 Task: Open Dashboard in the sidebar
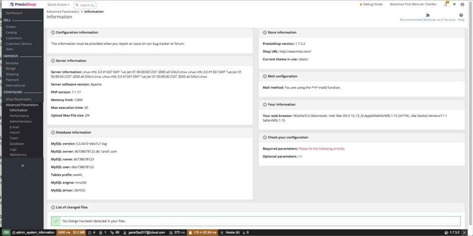14,13
